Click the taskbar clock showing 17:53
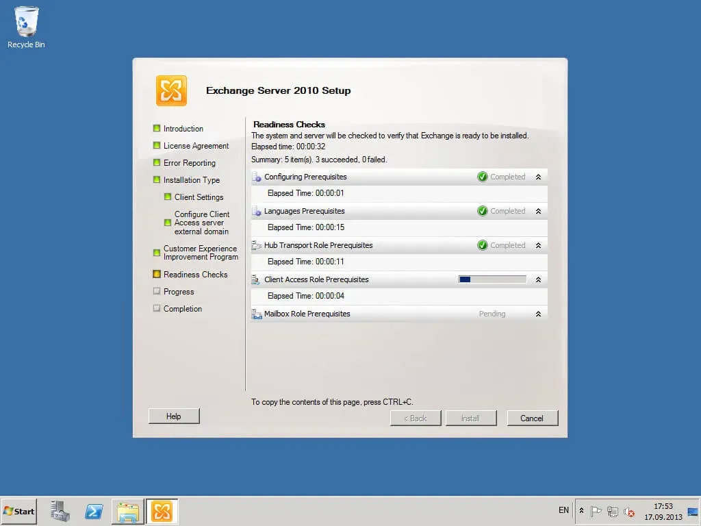 tap(663, 511)
